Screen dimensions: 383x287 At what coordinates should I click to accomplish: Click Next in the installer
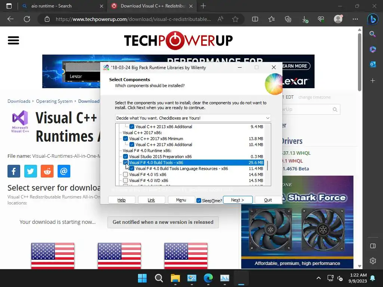pyautogui.click(x=238, y=200)
